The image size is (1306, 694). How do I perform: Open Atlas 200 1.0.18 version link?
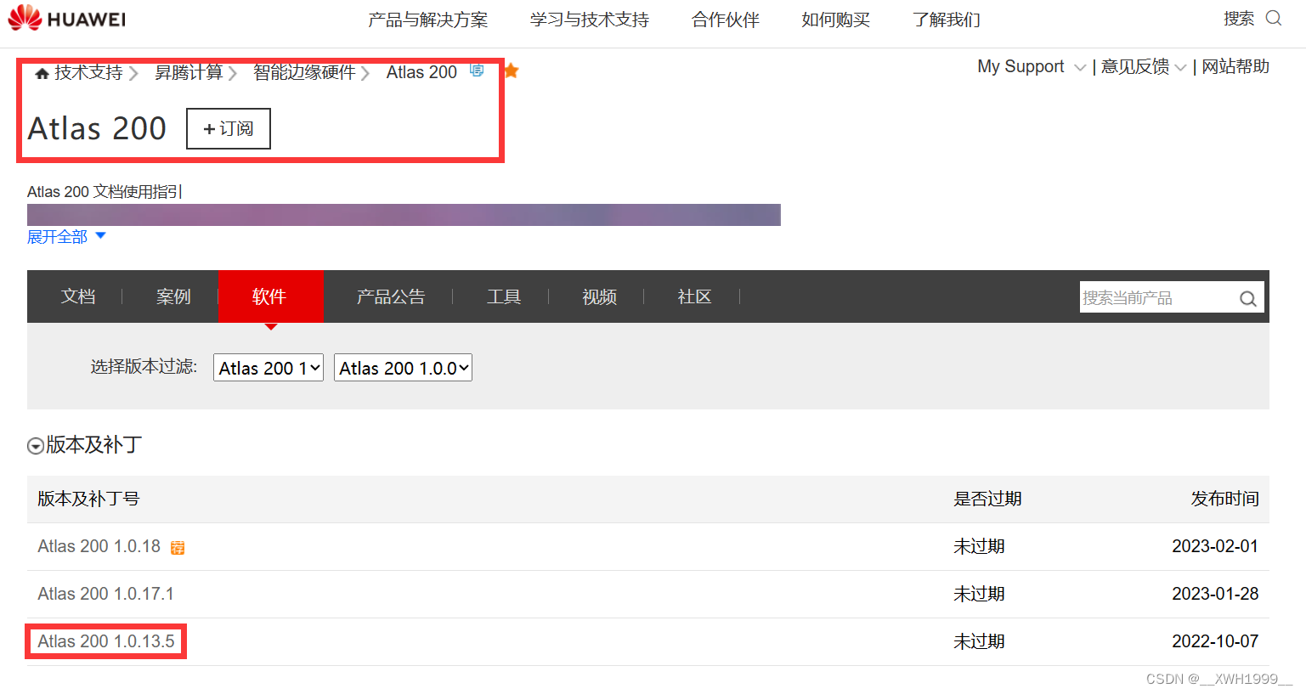pos(99,546)
